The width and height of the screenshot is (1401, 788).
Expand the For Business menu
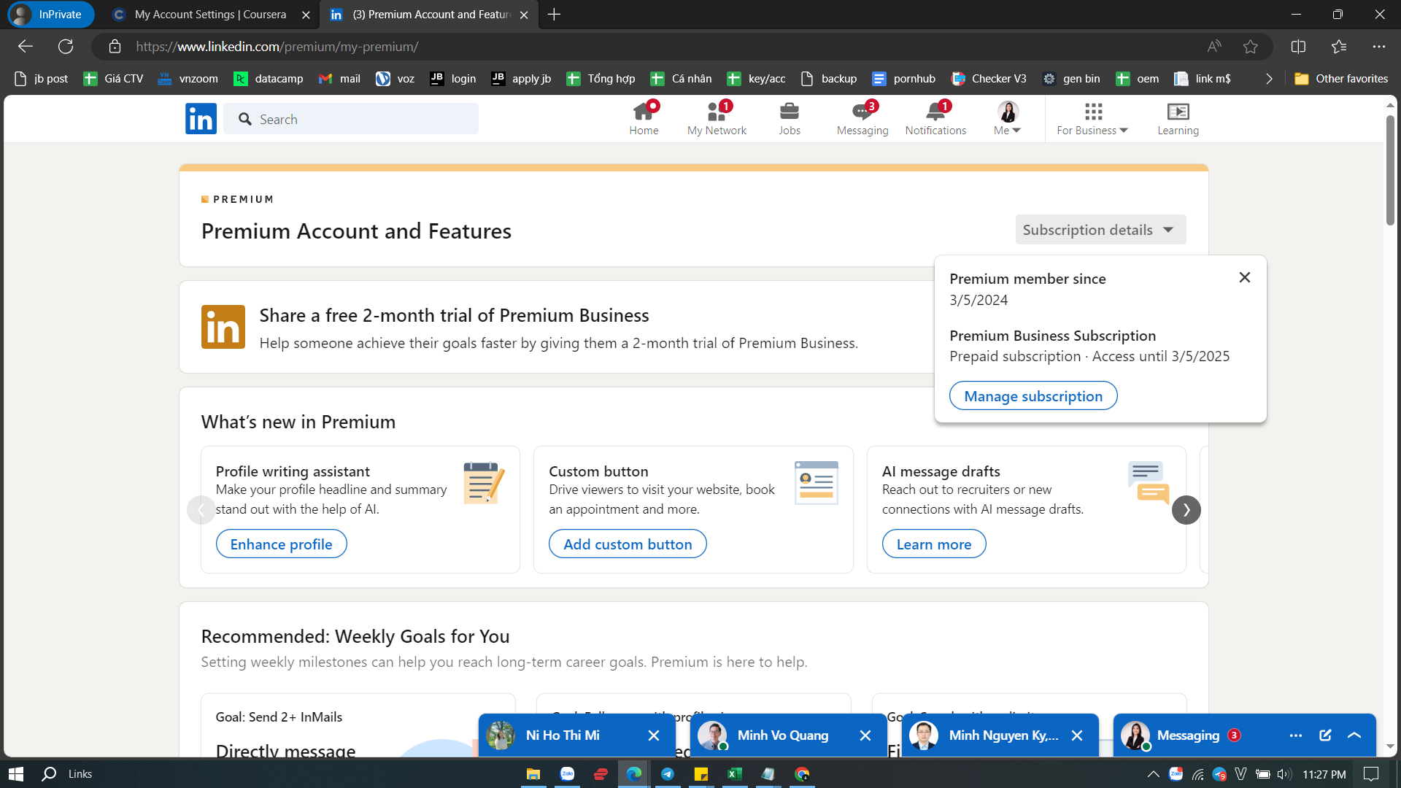[x=1092, y=119]
